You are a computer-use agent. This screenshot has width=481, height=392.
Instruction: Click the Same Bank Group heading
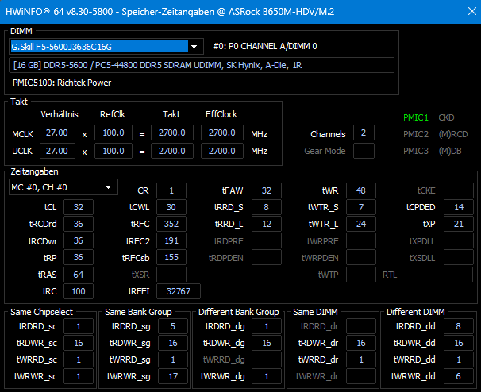[138, 312]
